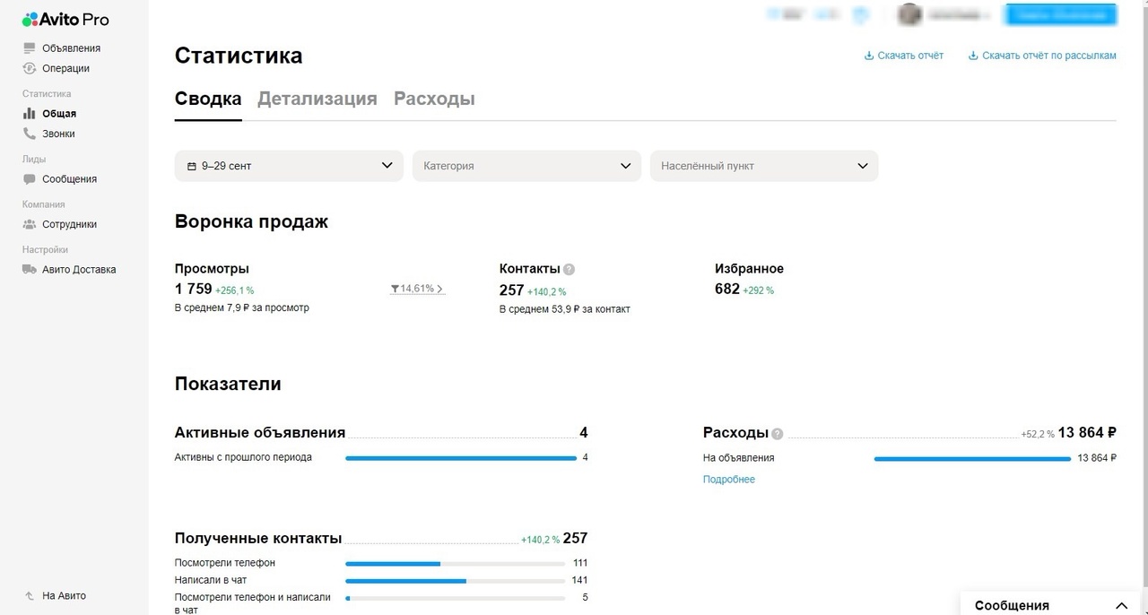
Task: Open the Населённый пункт dropdown
Action: [x=763, y=165]
